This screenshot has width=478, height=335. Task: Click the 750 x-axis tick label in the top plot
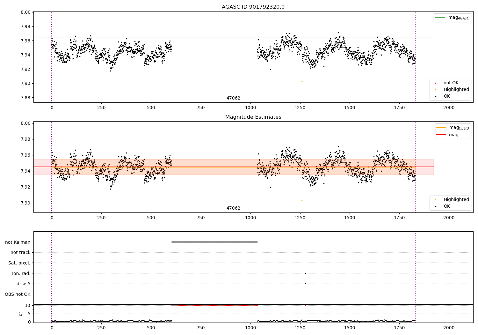[200, 108]
